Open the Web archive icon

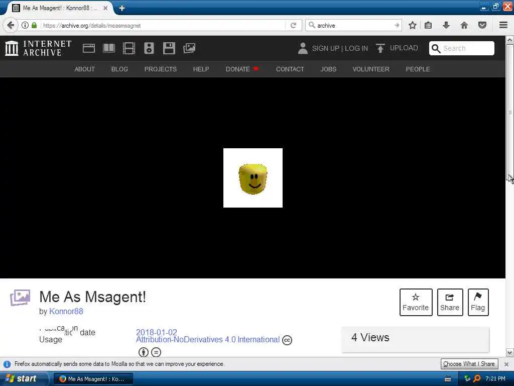(89, 48)
